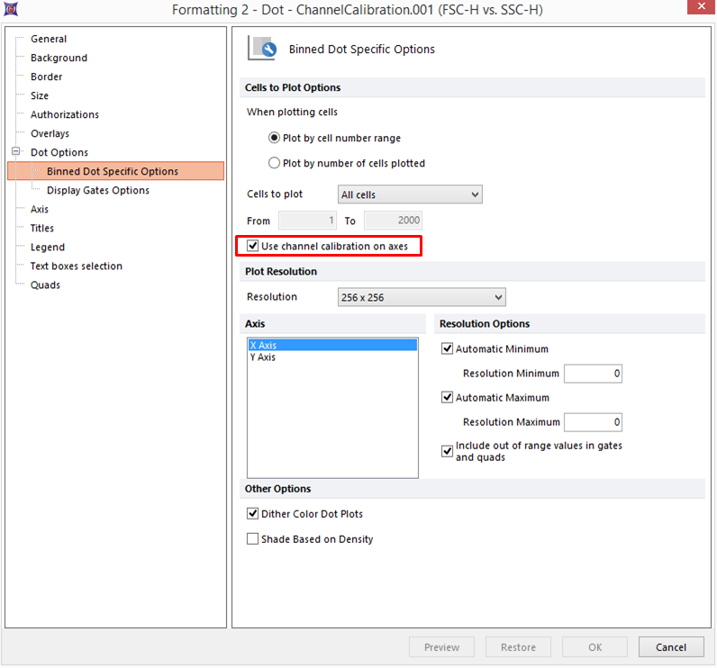Open Display Gates Options in tree
This screenshot has height=668, width=717.
(x=97, y=190)
